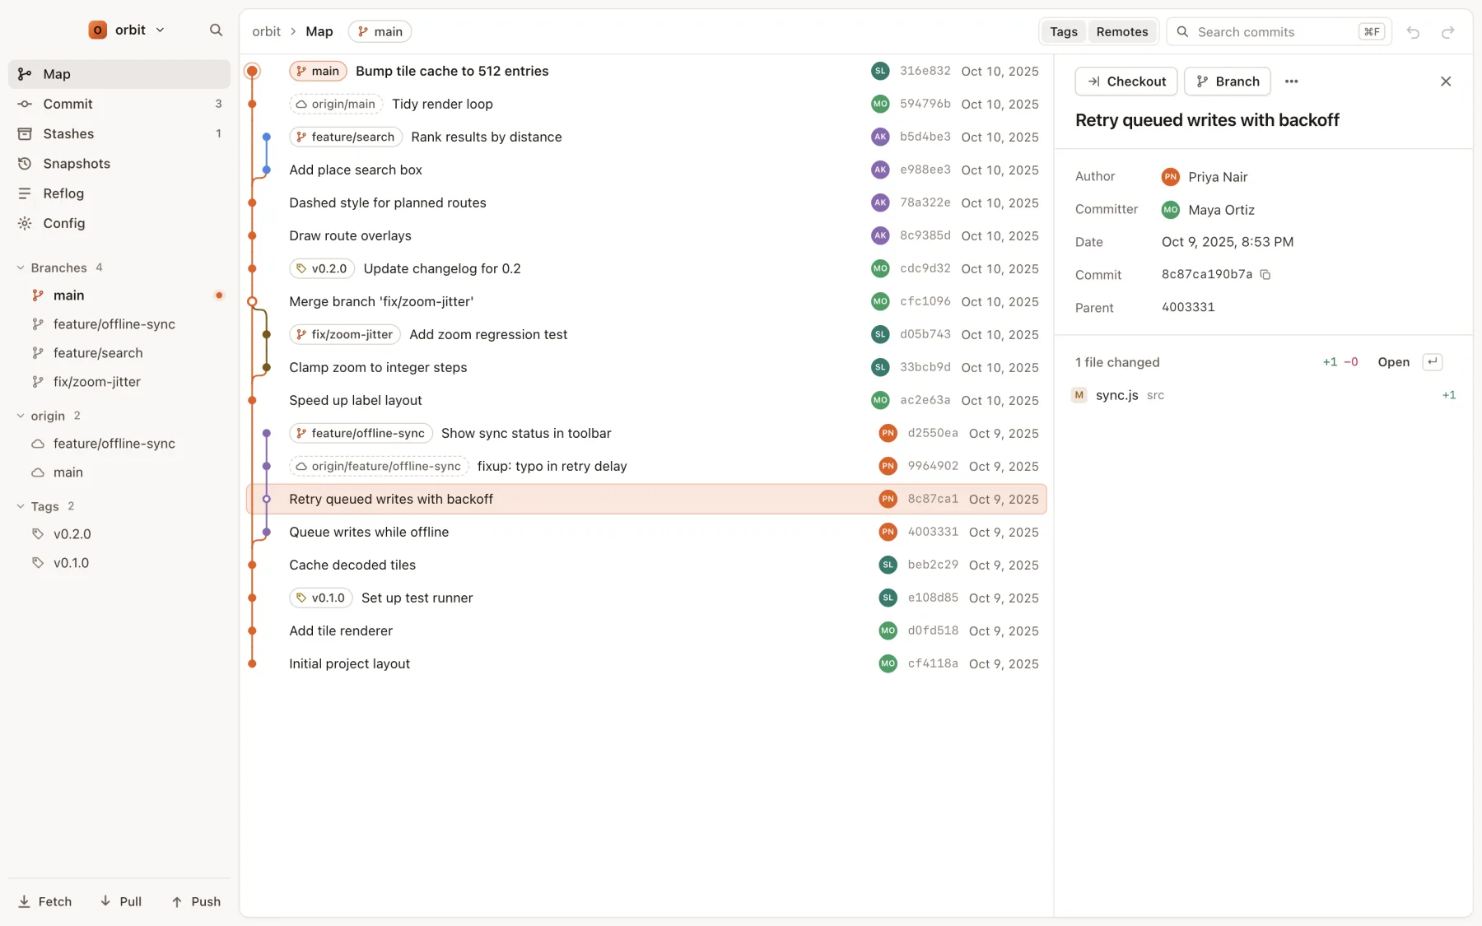Click the undo arrow icon

(1413, 32)
